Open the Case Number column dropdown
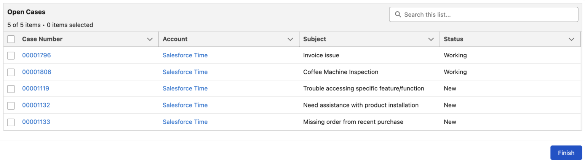585x164 pixels. pos(150,39)
